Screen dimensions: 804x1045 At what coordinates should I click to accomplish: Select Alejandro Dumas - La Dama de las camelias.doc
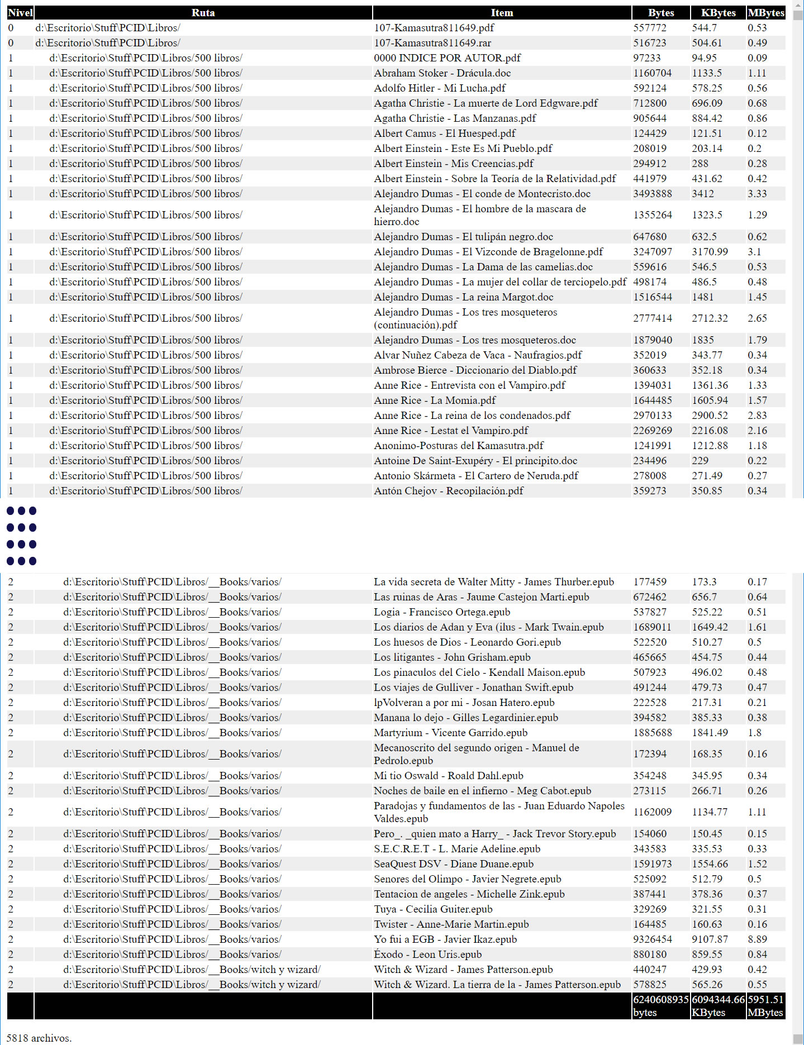pyautogui.click(x=483, y=267)
